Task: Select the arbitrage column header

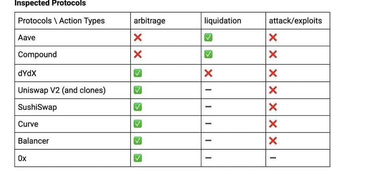Action: [x=149, y=21]
